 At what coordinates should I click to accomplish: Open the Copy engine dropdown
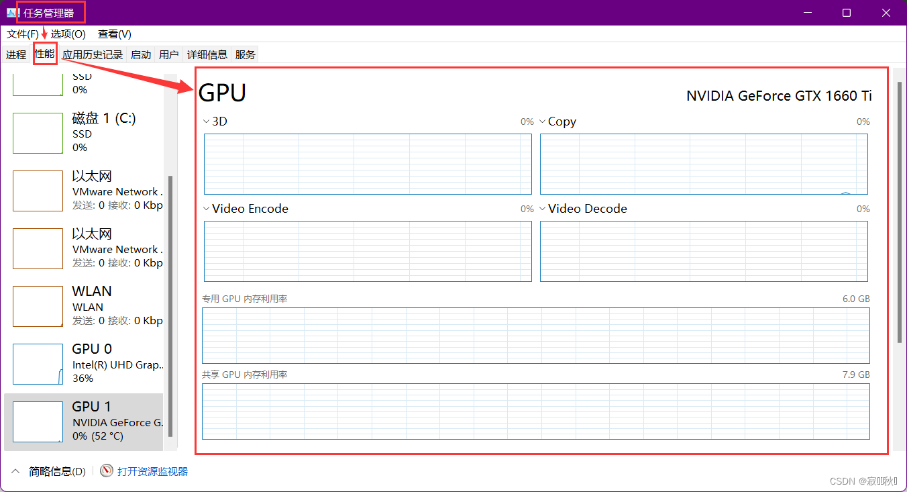pyautogui.click(x=542, y=121)
